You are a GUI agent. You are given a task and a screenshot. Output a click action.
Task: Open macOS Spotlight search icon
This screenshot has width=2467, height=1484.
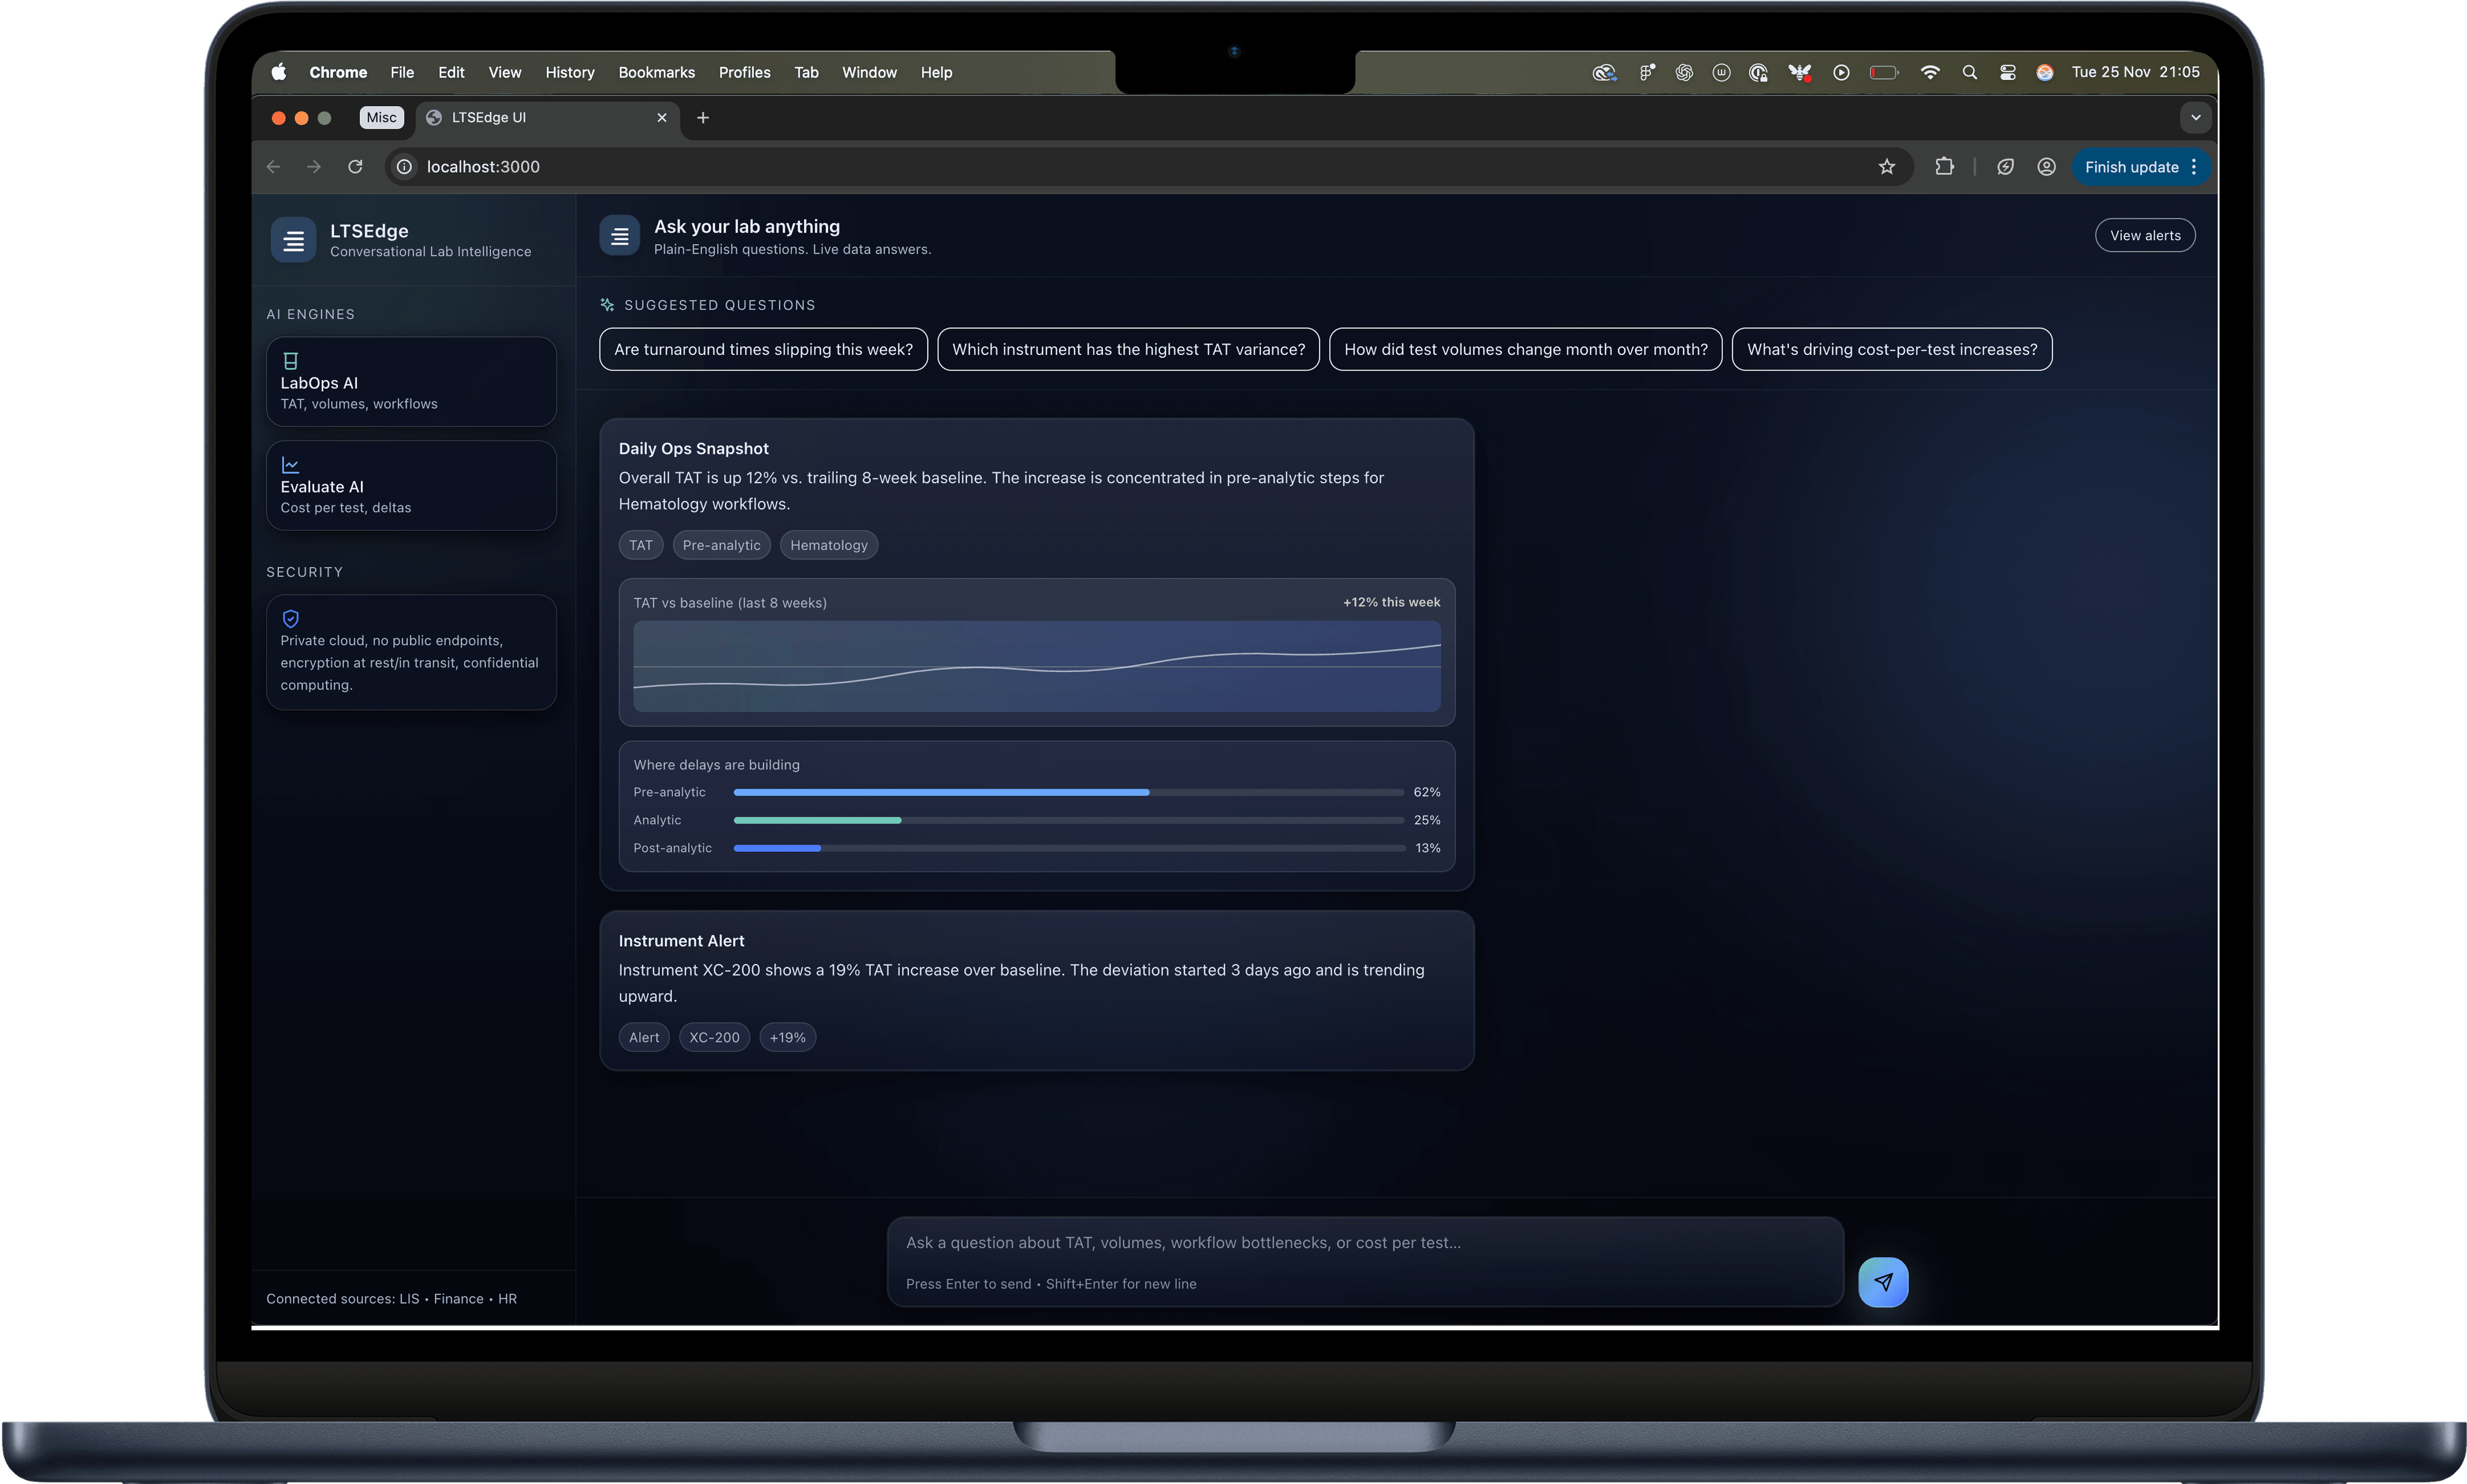tap(1969, 72)
